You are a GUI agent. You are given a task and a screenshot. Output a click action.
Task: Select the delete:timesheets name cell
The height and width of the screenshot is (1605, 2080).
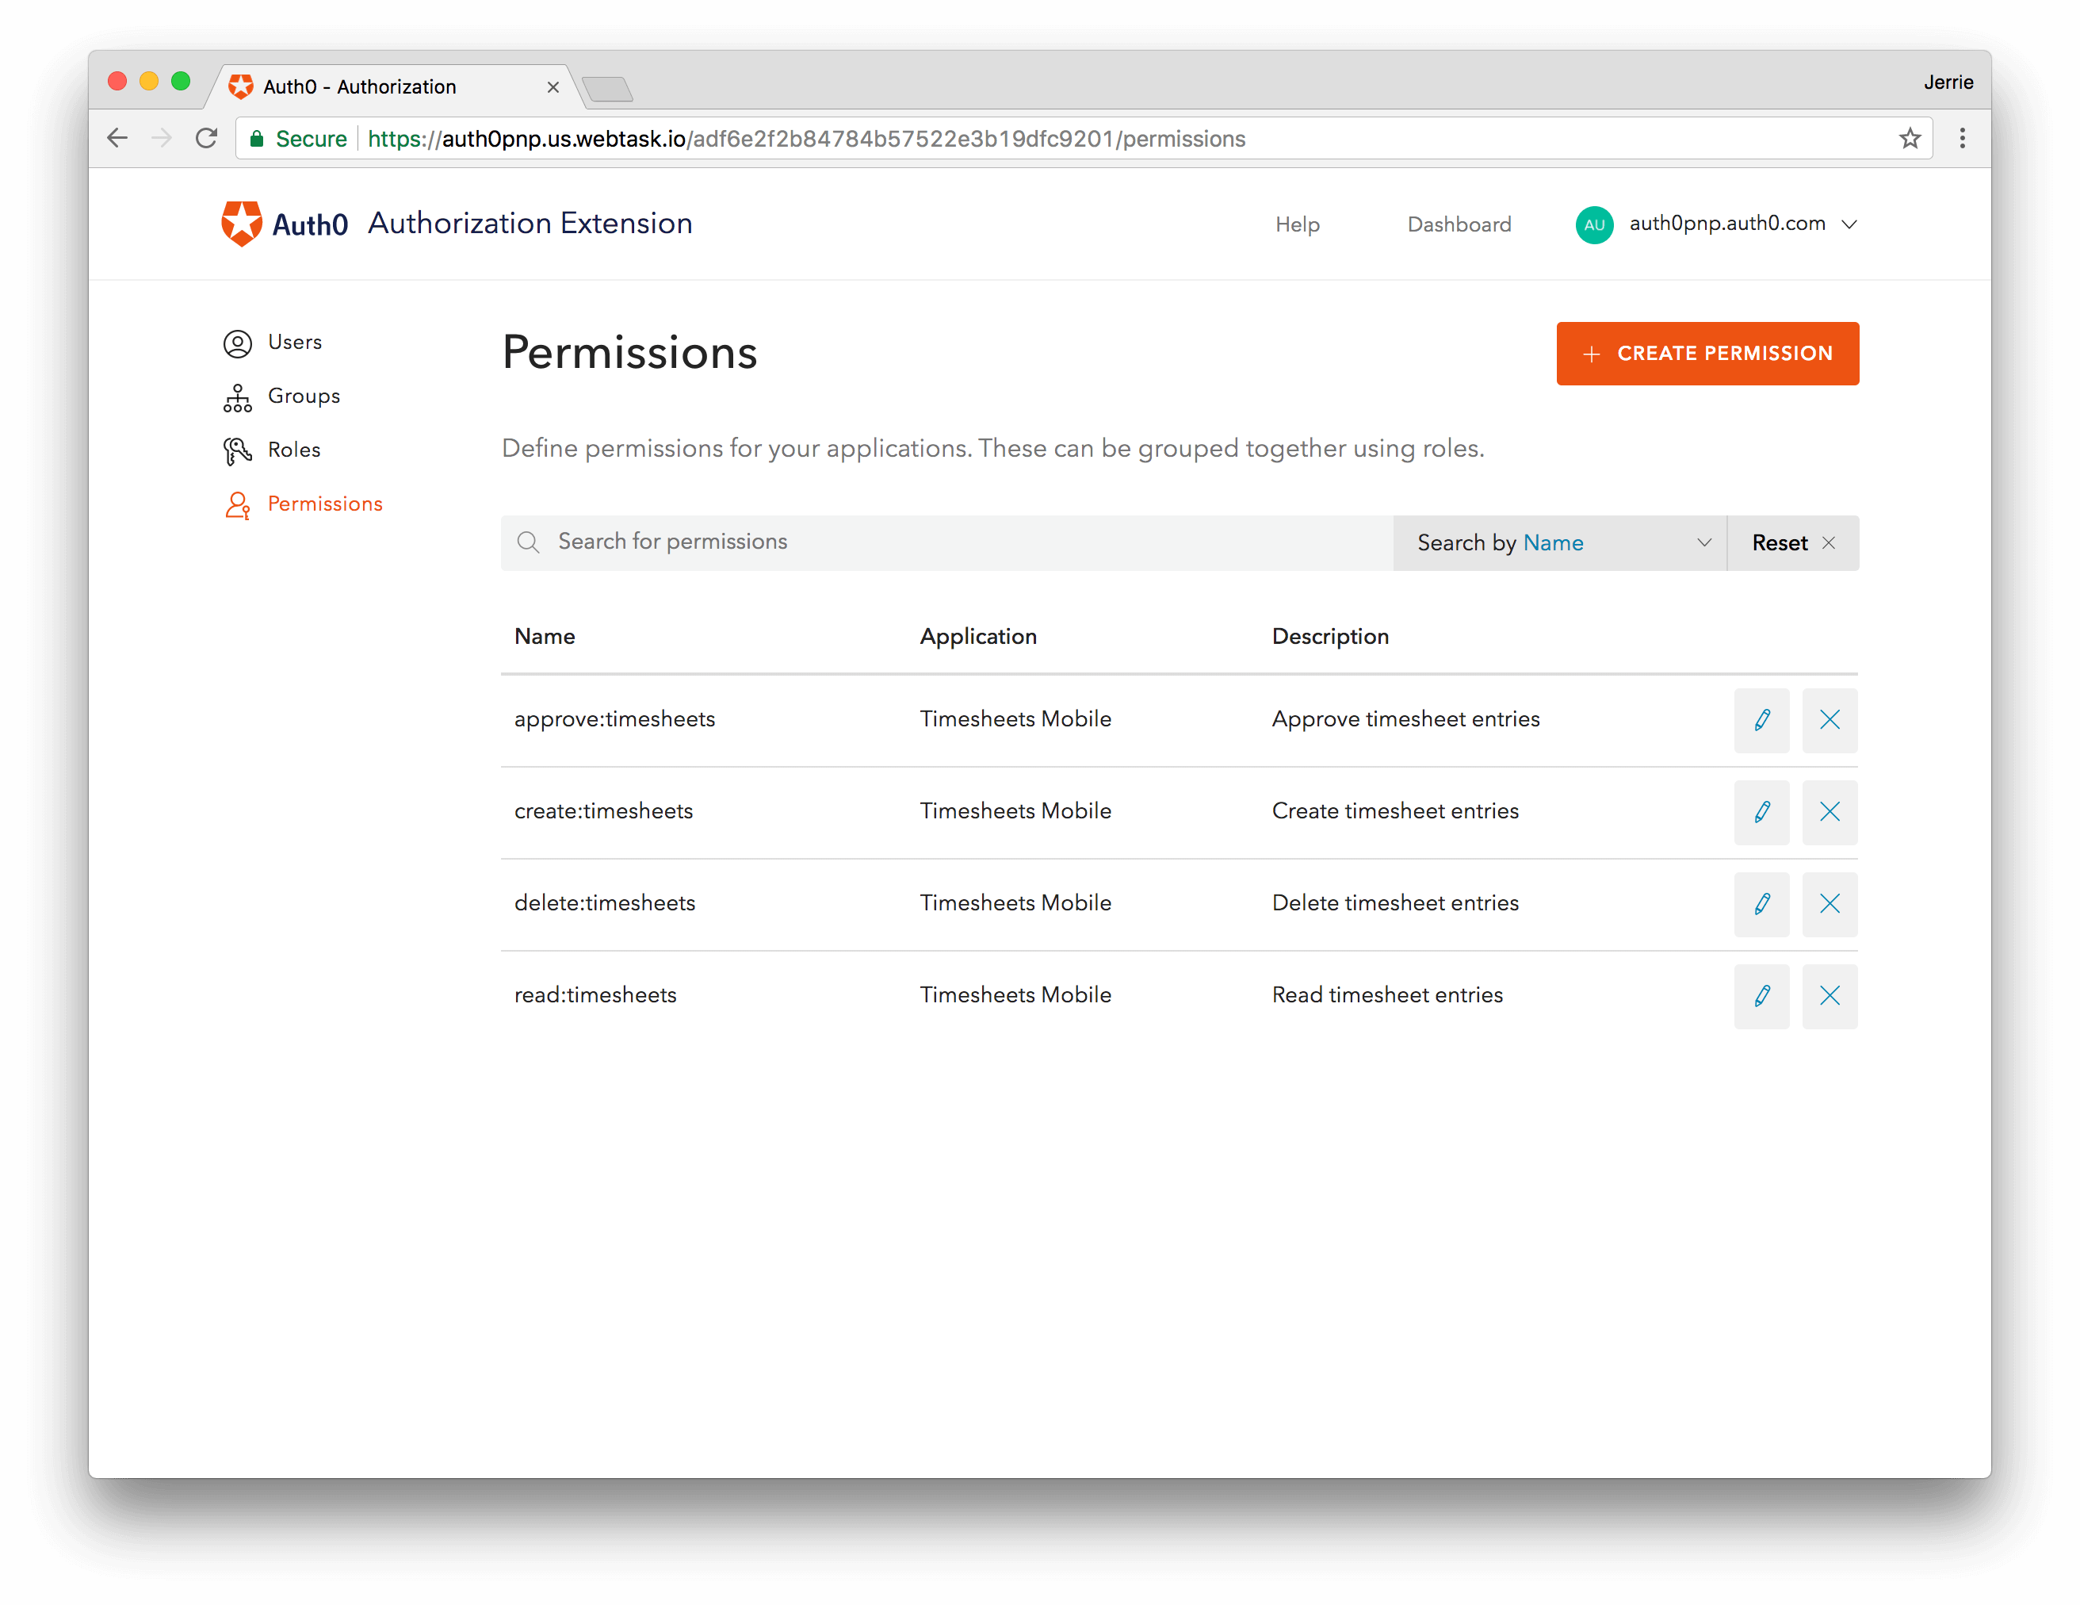pos(605,903)
